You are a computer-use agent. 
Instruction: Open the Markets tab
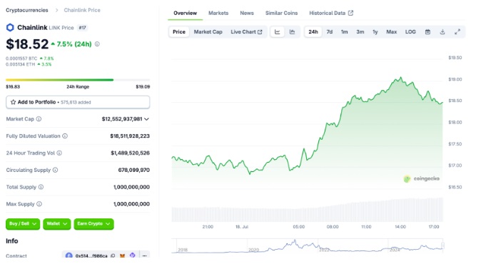coord(218,13)
